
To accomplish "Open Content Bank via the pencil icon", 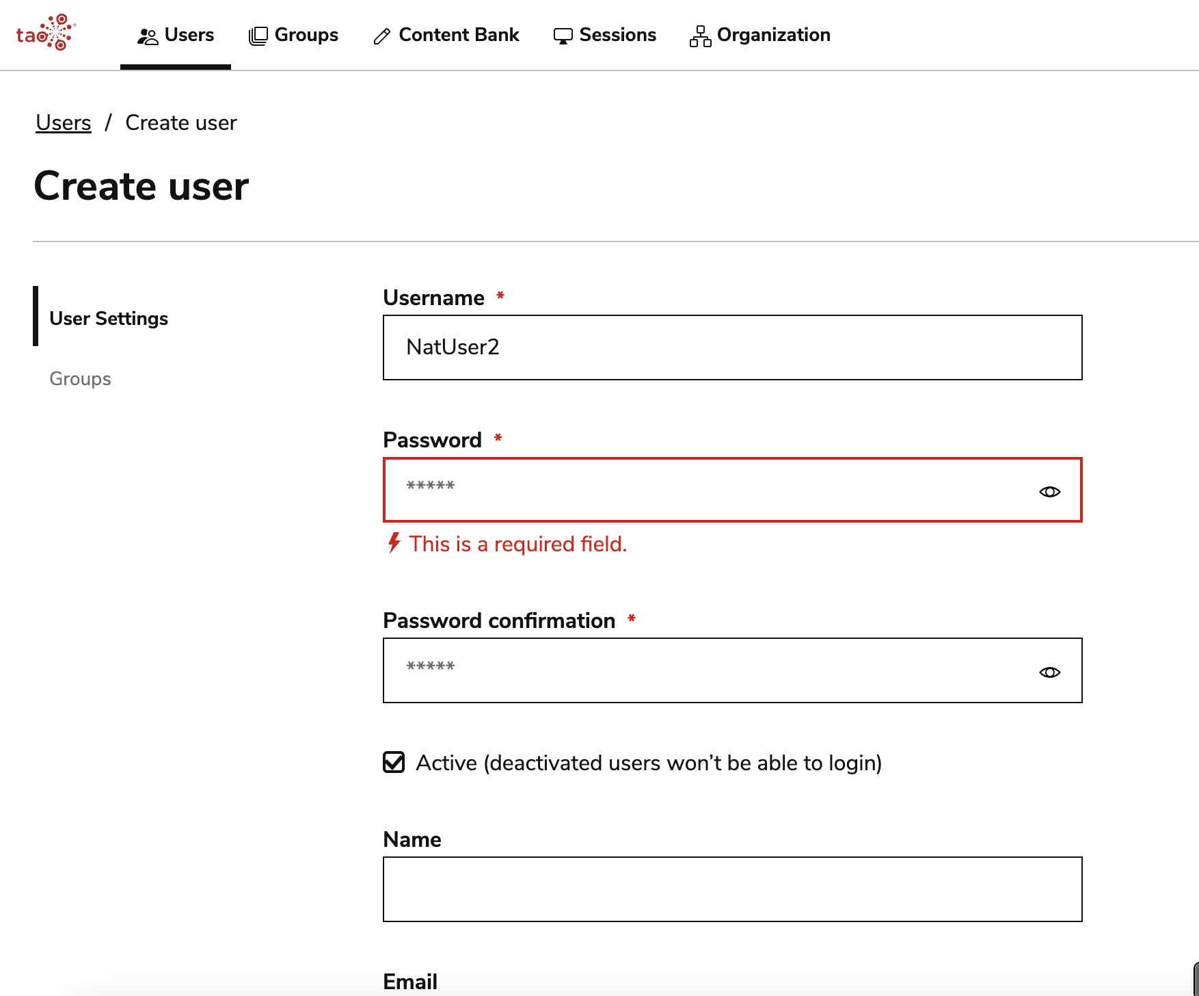I will 381,35.
